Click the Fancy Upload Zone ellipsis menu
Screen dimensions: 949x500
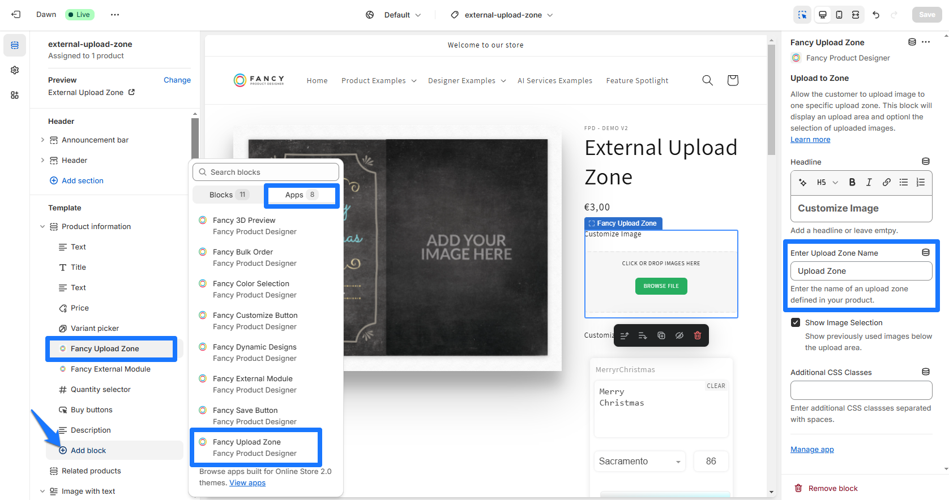coord(926,42)
